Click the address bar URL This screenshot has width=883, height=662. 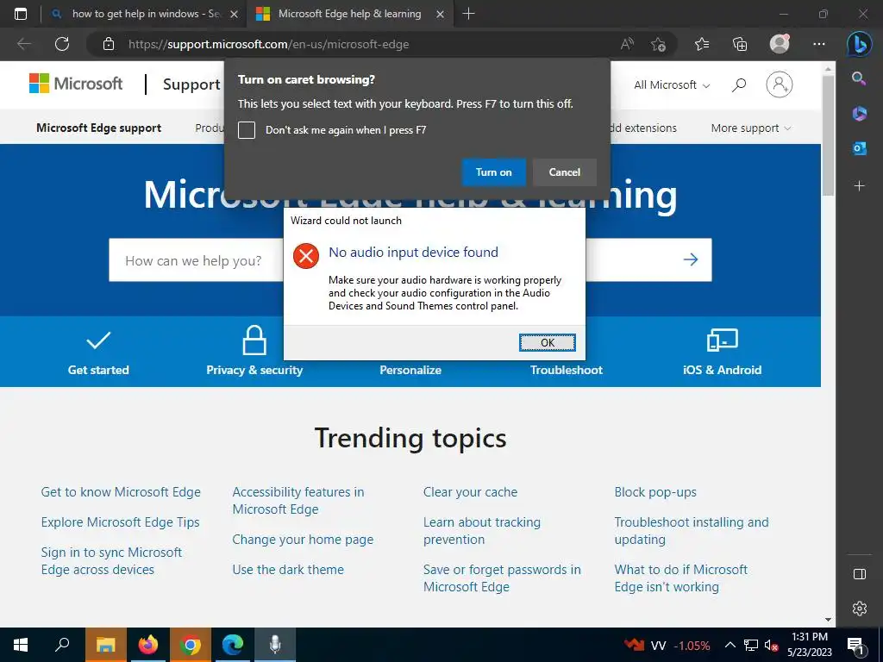269,45
